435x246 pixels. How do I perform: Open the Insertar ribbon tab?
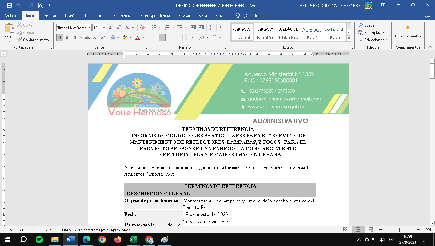tap(50, 16)
